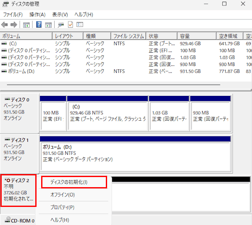This screenshot has height=225, width=252.
Task: Select the ディスク 1 disk label panel
Action: coord(19,154)
